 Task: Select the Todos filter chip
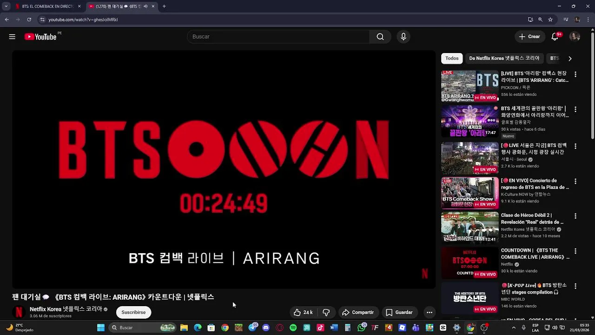pos(452,58)
